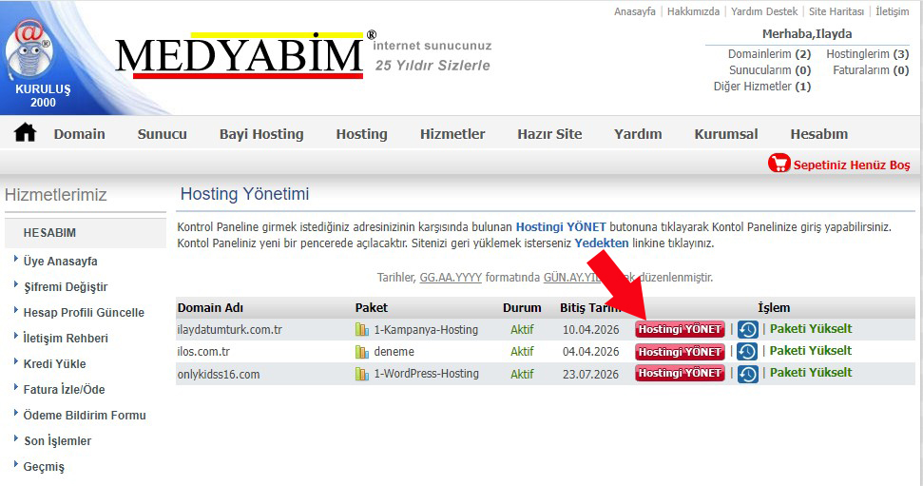The image size is (923, 486).
Task: Click Aktif status for onlykidss16.com
Action: click(522, 374)
